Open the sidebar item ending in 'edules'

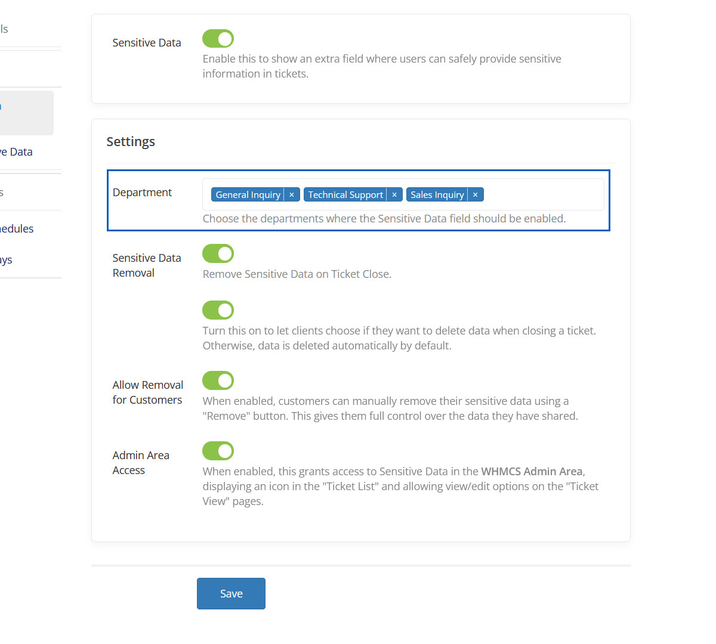click(18, 229)
